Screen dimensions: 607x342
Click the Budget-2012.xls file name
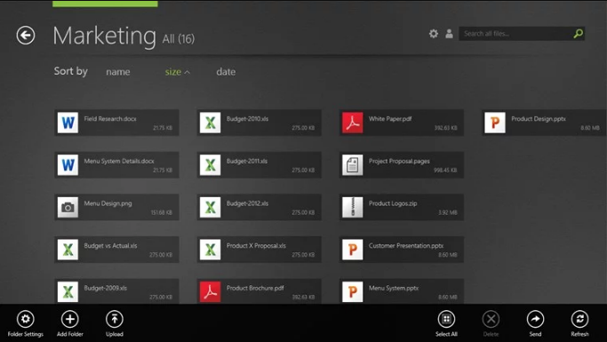(247, 203)
